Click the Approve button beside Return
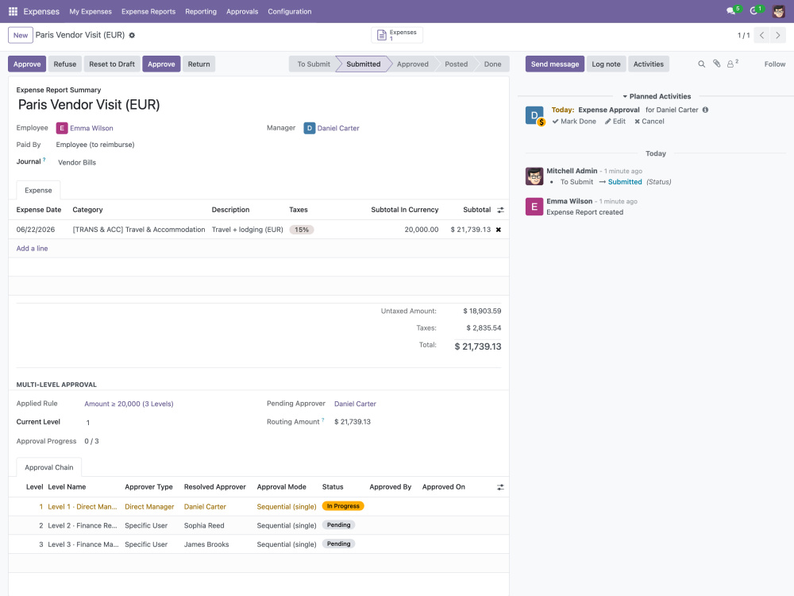This screenshot has width=794, height=596. tap(161, 64)
